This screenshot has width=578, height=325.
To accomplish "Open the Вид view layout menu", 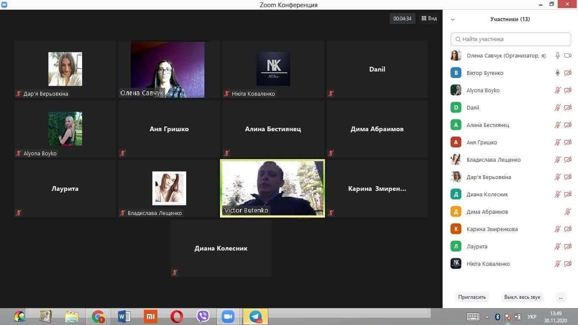I will 429,19.
